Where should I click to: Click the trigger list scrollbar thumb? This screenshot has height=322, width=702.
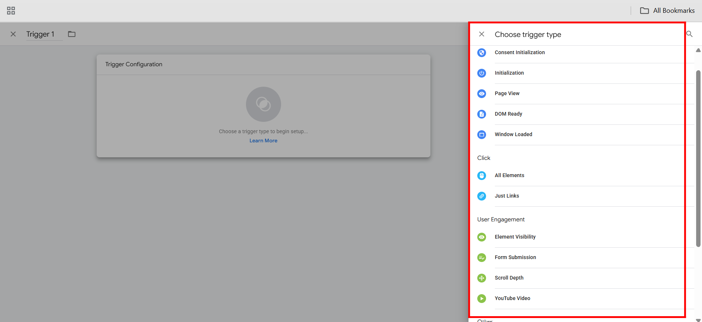click(698, 158)
